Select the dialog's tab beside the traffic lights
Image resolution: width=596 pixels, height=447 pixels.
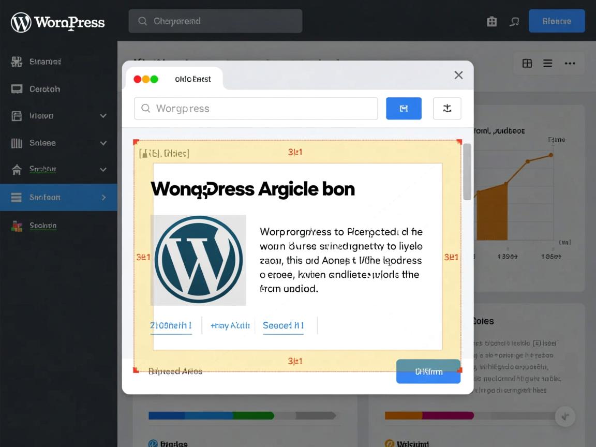[x=192, y=79]
